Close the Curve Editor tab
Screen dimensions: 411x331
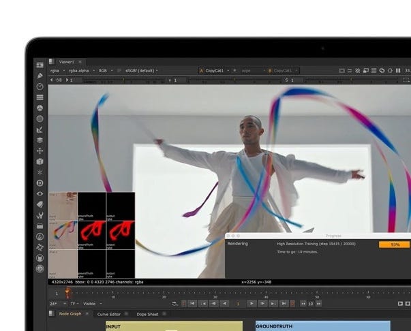coord(126,314)
